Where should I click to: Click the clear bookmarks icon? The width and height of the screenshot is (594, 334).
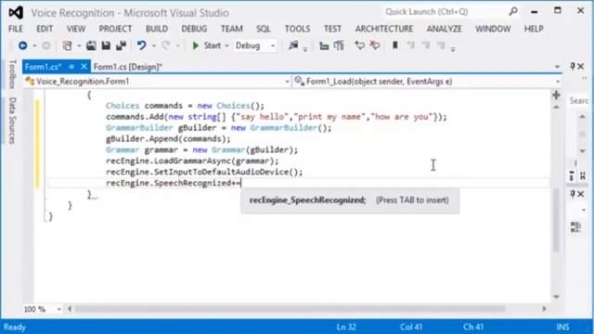[x=441, y=45]
